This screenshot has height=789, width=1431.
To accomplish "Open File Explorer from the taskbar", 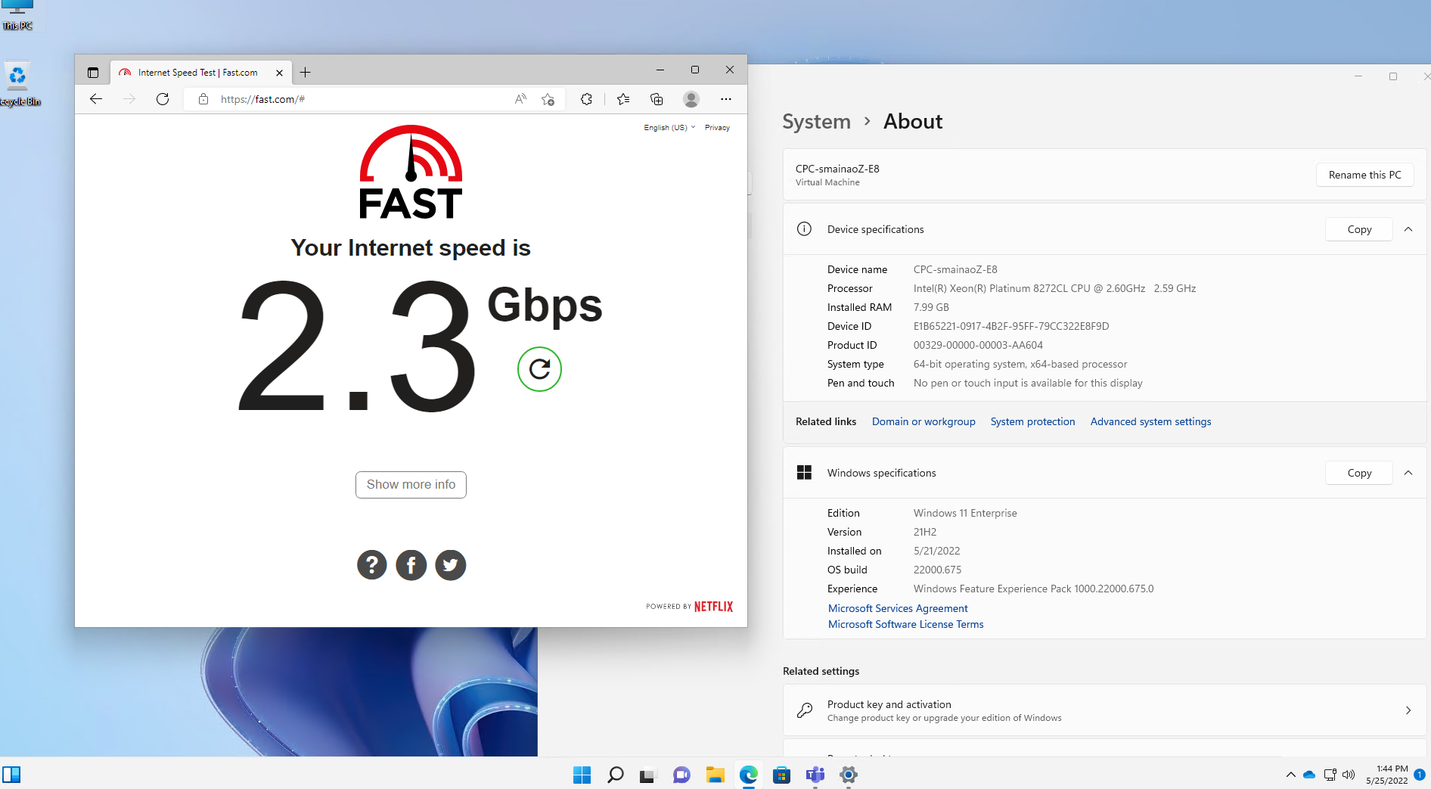I will tap(715, 775).
